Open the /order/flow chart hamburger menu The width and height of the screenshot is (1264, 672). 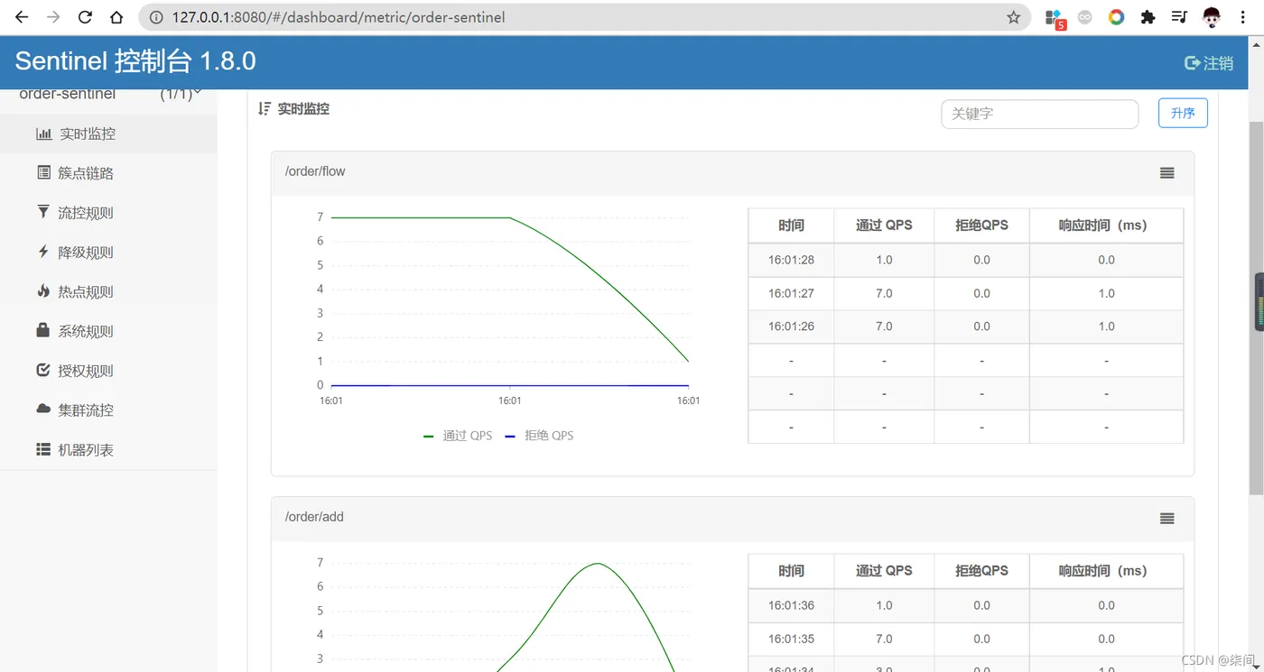(1167, 172)
